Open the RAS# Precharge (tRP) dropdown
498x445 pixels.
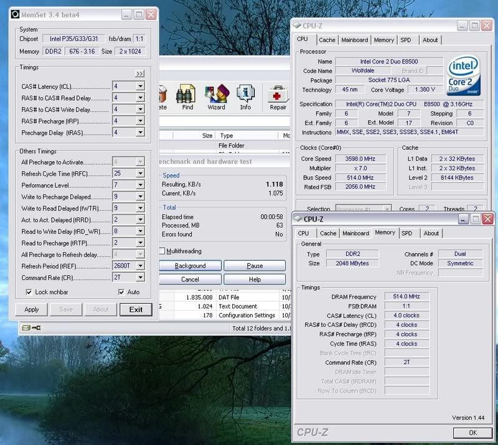[140, 121]
